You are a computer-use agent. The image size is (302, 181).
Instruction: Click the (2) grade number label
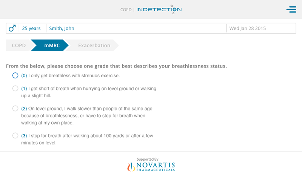pos(24,109)
